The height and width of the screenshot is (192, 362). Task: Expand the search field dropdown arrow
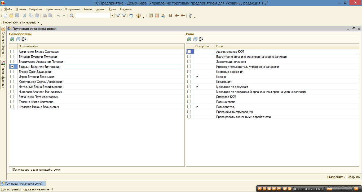pos(112,16)
